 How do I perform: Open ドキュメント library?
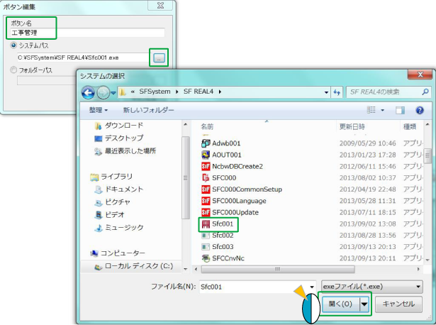click(x=118, y=189)
